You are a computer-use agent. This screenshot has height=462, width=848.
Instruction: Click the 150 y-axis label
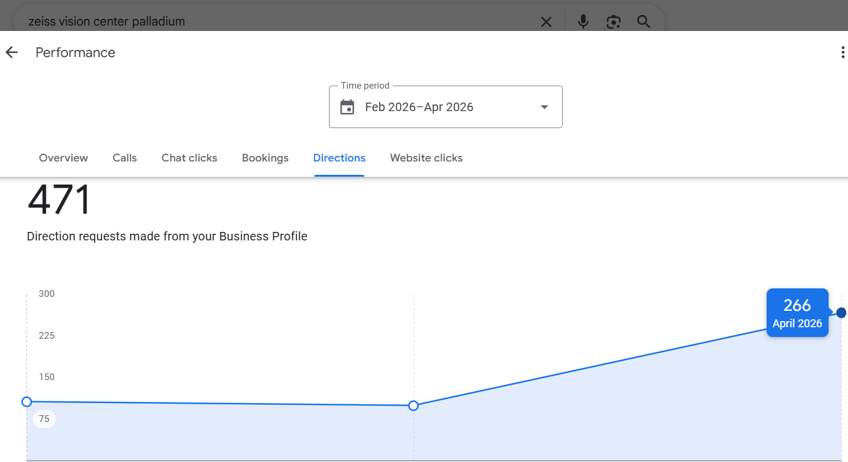click(x=47, y=377)
